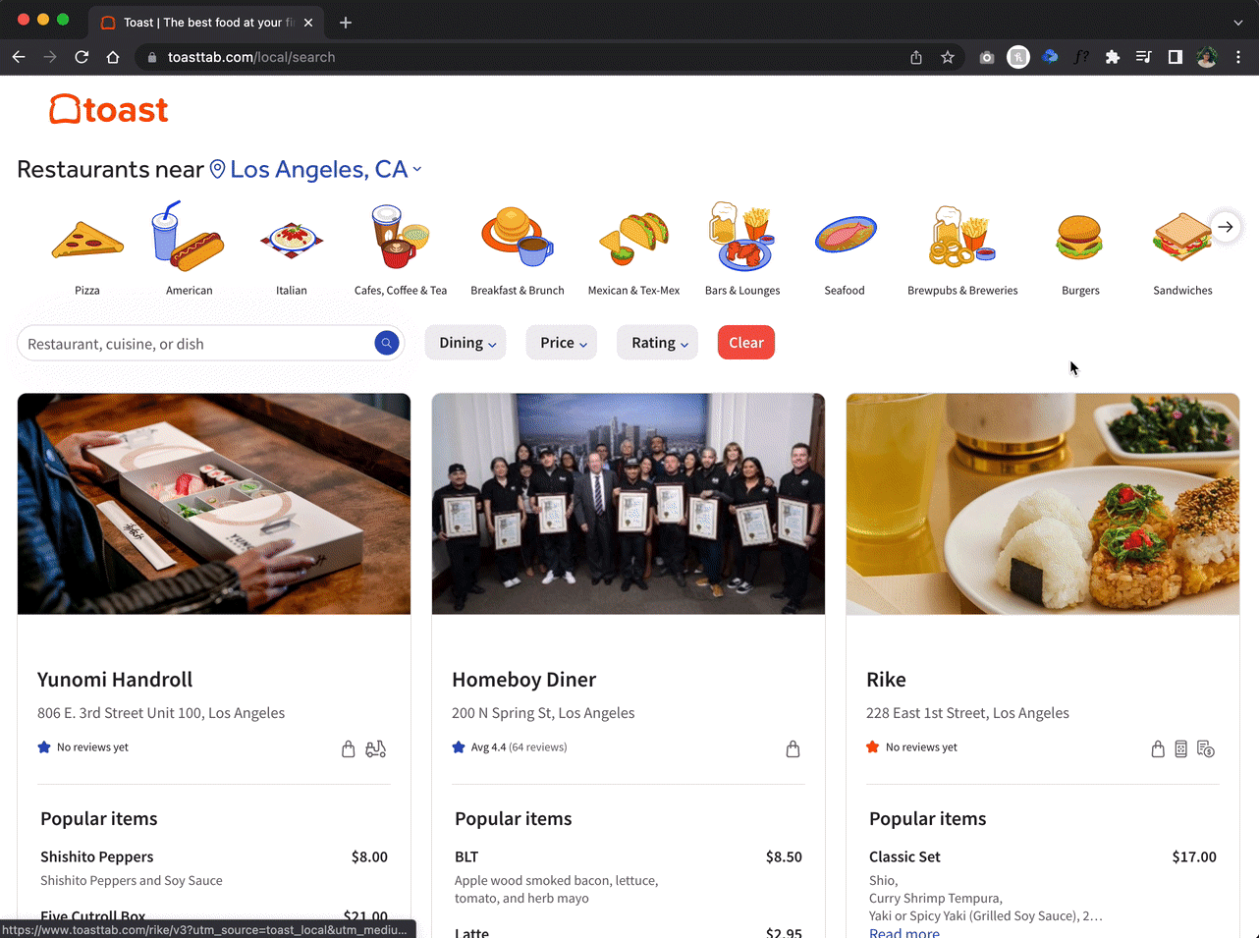1259x938 pixels.
Task: Click the Shishito Peppers menu item
Action: [x=97, y=856]
